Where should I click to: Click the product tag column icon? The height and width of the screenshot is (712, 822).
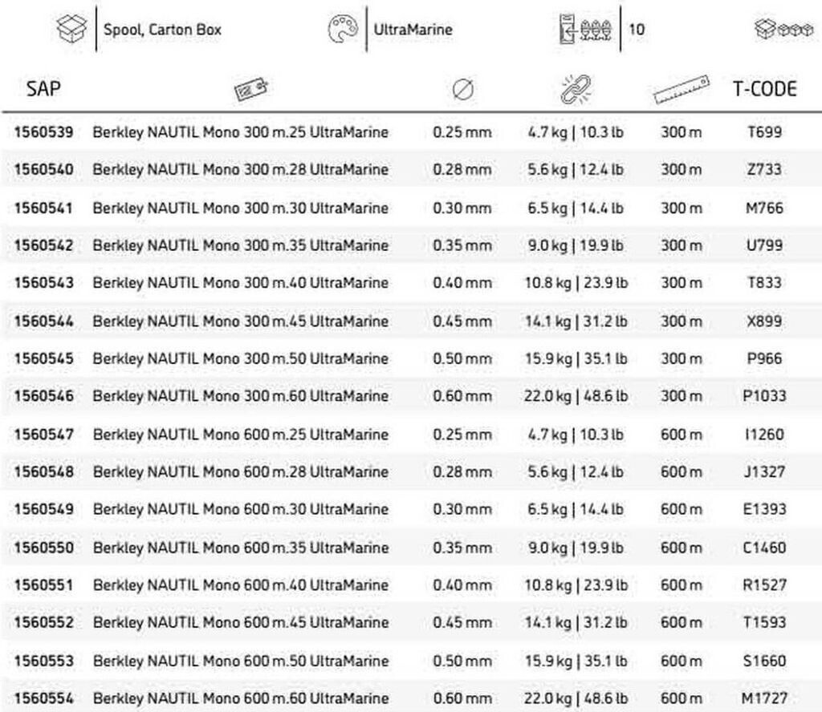[250, 91]
